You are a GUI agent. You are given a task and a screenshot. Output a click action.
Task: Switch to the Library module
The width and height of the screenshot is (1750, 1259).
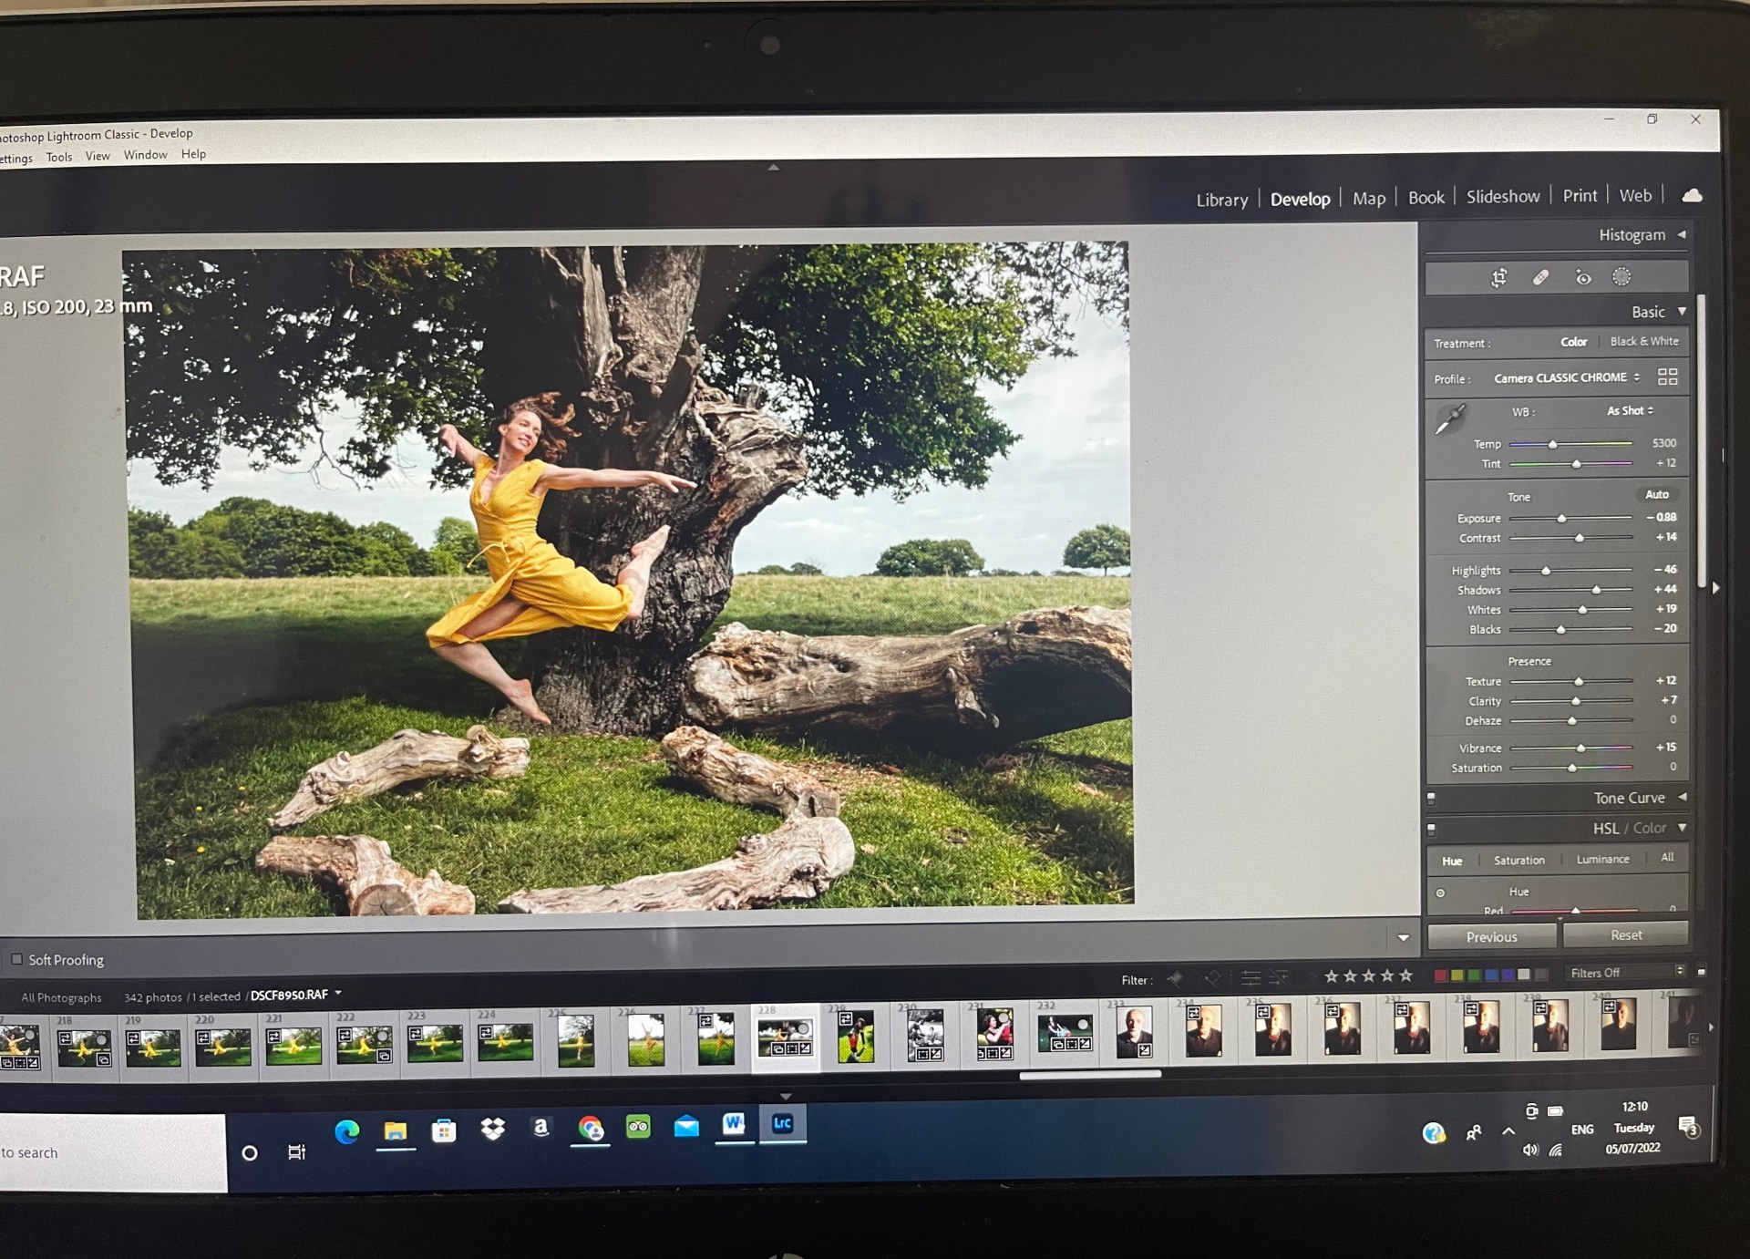coord(1221,200)
